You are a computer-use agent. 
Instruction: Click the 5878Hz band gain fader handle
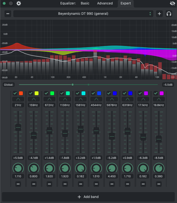point(112,136)
